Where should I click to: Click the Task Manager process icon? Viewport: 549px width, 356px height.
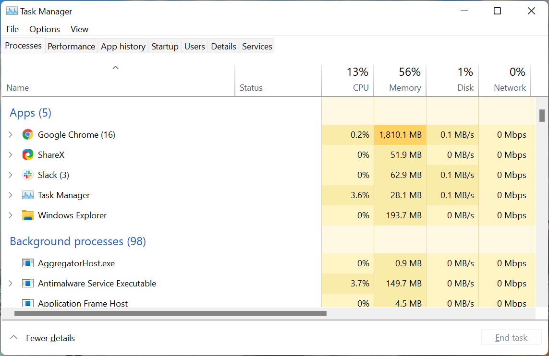click(x=27, y=195)
